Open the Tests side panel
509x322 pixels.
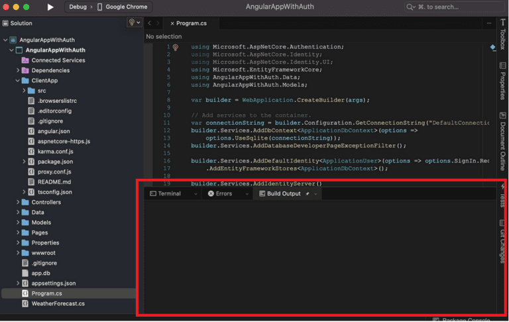502,195
